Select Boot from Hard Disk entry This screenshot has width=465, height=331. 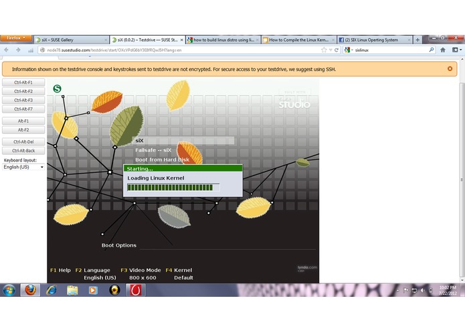(162, 159)
